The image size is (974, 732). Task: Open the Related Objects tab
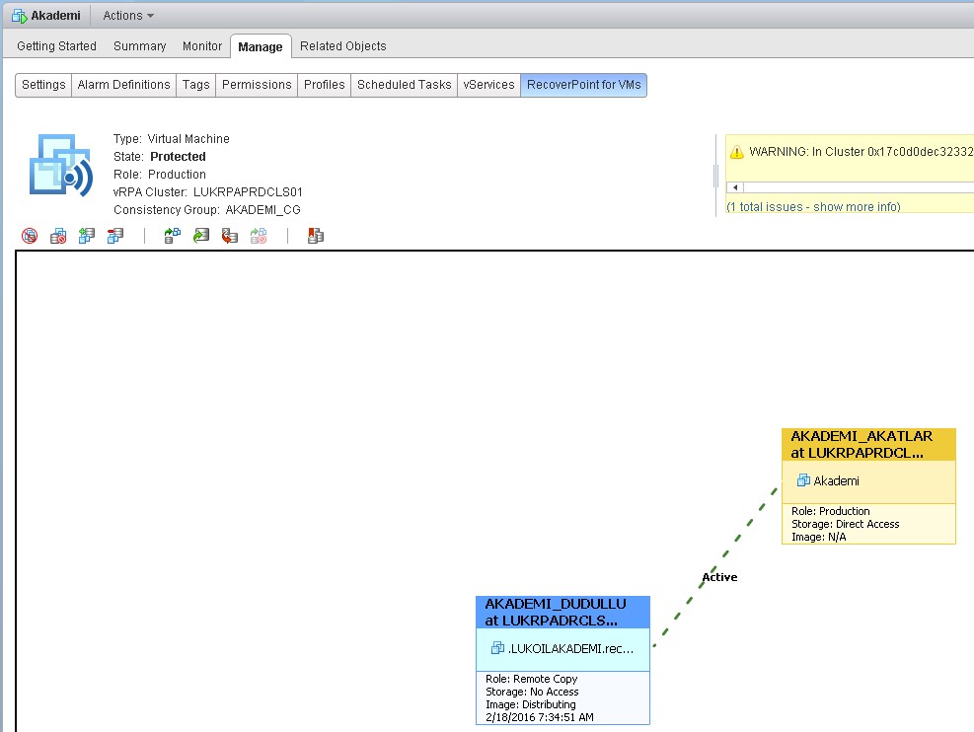342,46
